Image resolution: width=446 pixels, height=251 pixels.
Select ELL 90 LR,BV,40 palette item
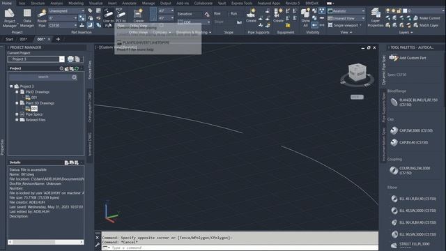[x=413, y=222]
